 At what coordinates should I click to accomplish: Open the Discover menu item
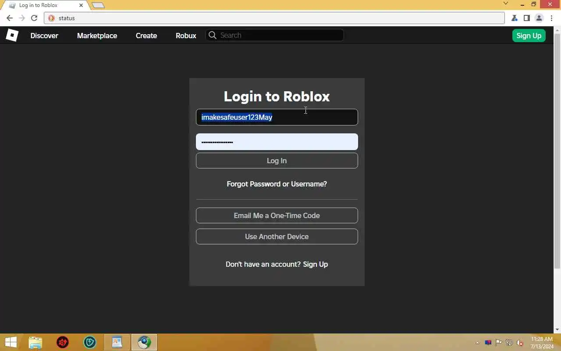(44, 36)
